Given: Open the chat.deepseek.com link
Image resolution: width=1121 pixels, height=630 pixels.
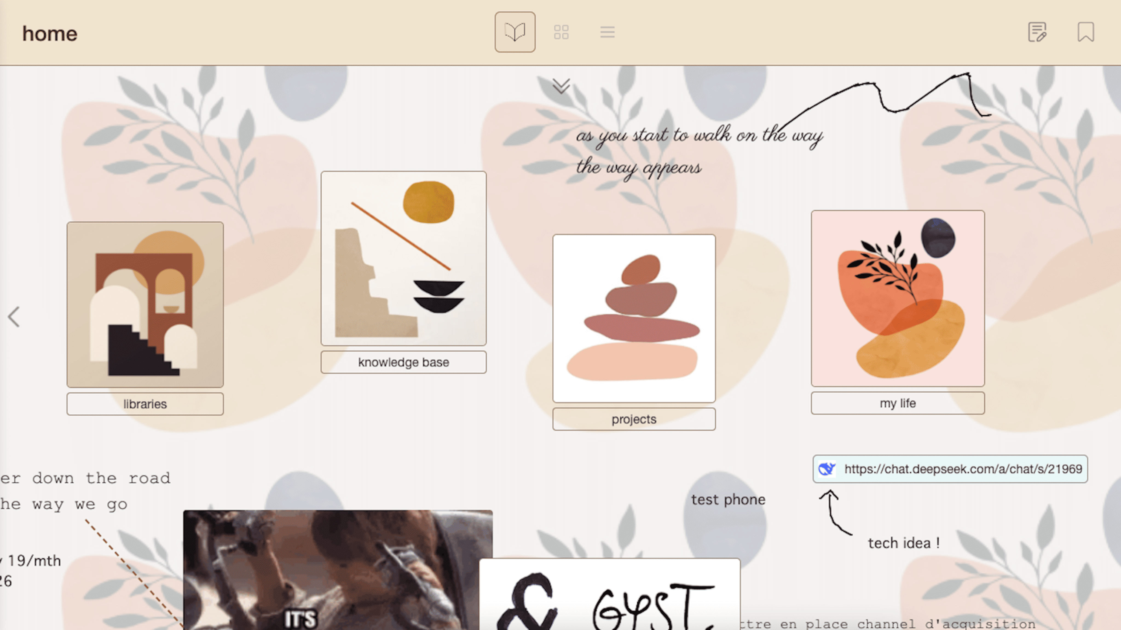Looking at the screenshot, I should 963,469.
